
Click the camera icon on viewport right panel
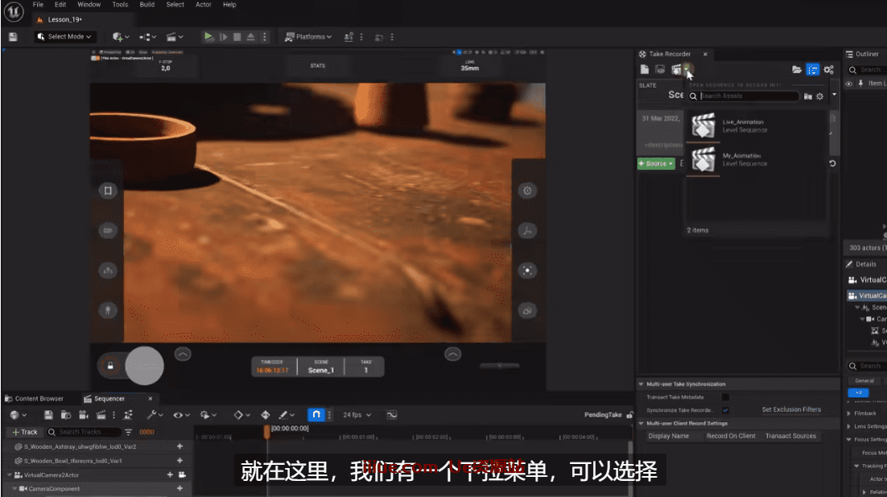tap(527, 310)
